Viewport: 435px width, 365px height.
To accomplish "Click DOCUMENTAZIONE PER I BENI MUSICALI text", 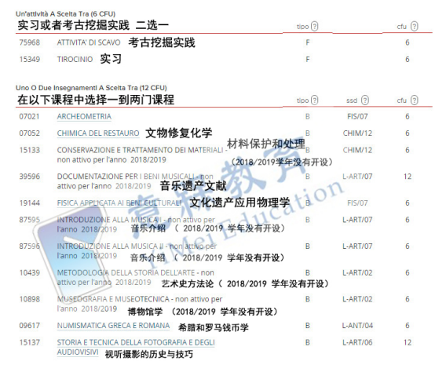I will (x=126, y=177).
